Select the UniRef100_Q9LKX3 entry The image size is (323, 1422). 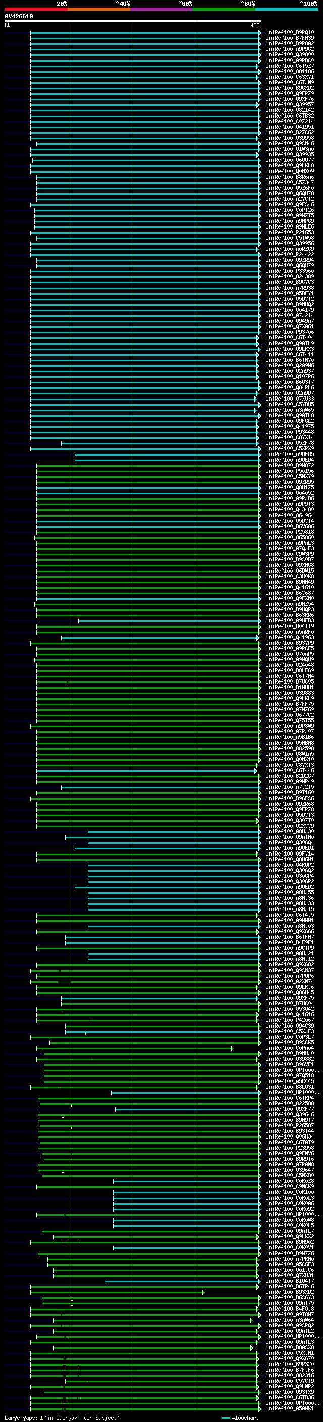point(289,349)
